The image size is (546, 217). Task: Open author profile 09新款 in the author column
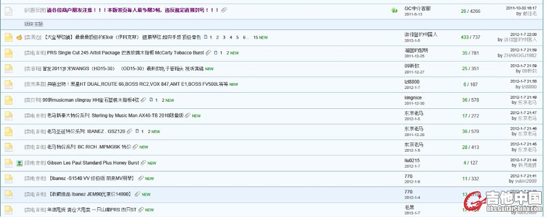pyautogui.click(x=413, y=66)
